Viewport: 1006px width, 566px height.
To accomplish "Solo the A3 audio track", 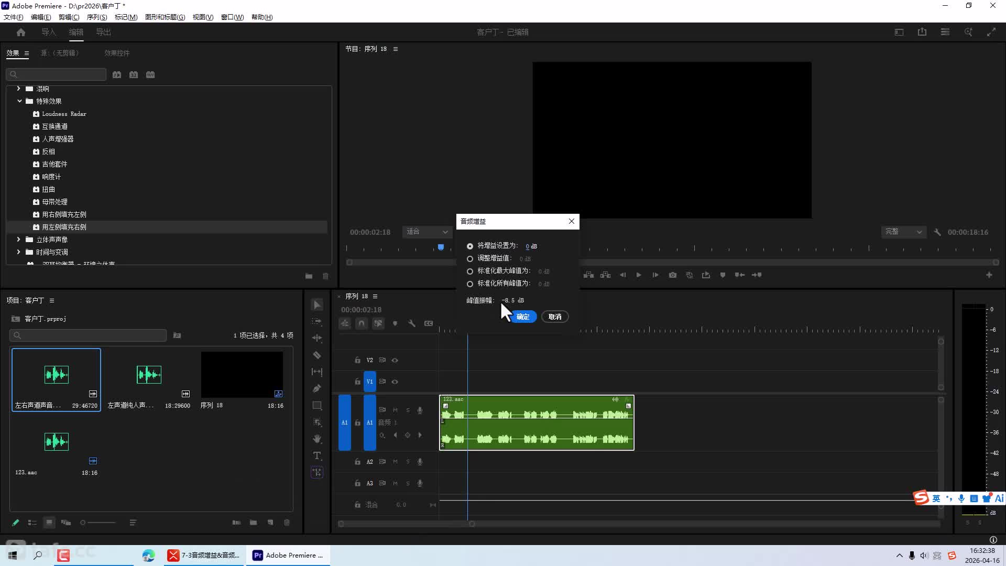I will tap(408, 483).
